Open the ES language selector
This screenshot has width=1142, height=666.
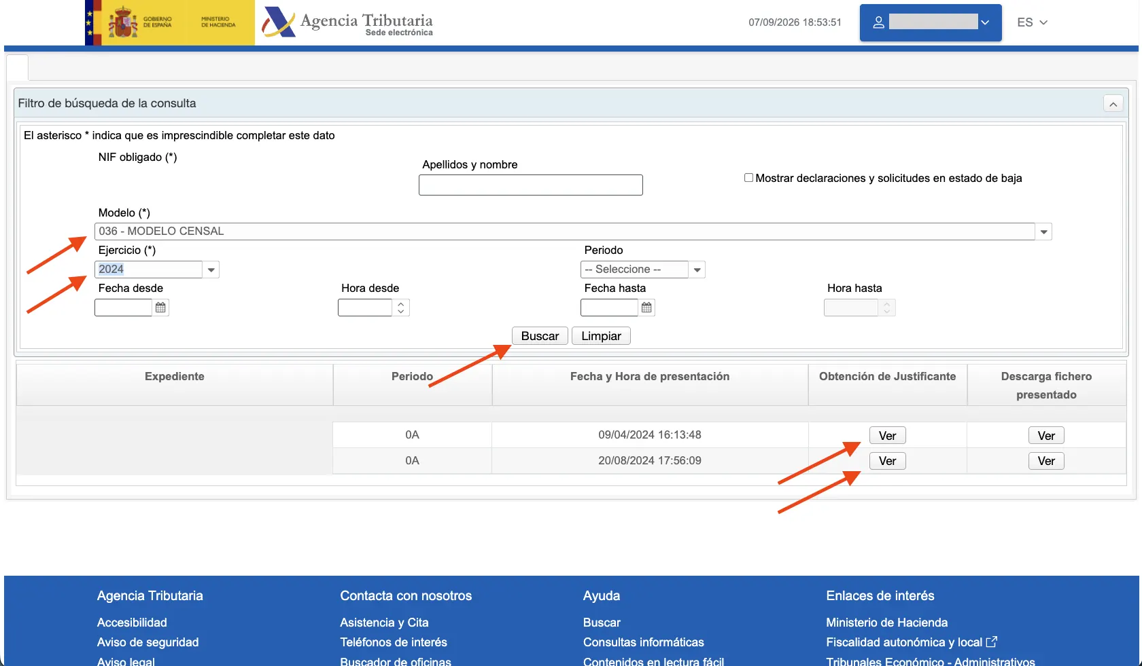tap(1033, 22)
